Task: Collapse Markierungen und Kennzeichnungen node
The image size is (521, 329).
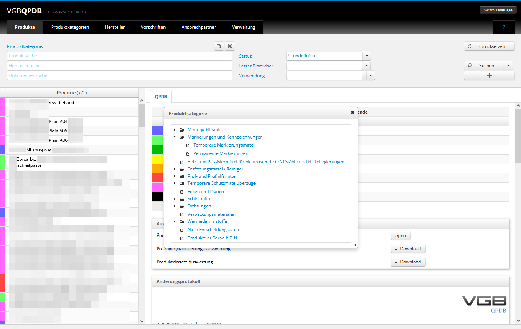Action: click(x=175, y=137)
